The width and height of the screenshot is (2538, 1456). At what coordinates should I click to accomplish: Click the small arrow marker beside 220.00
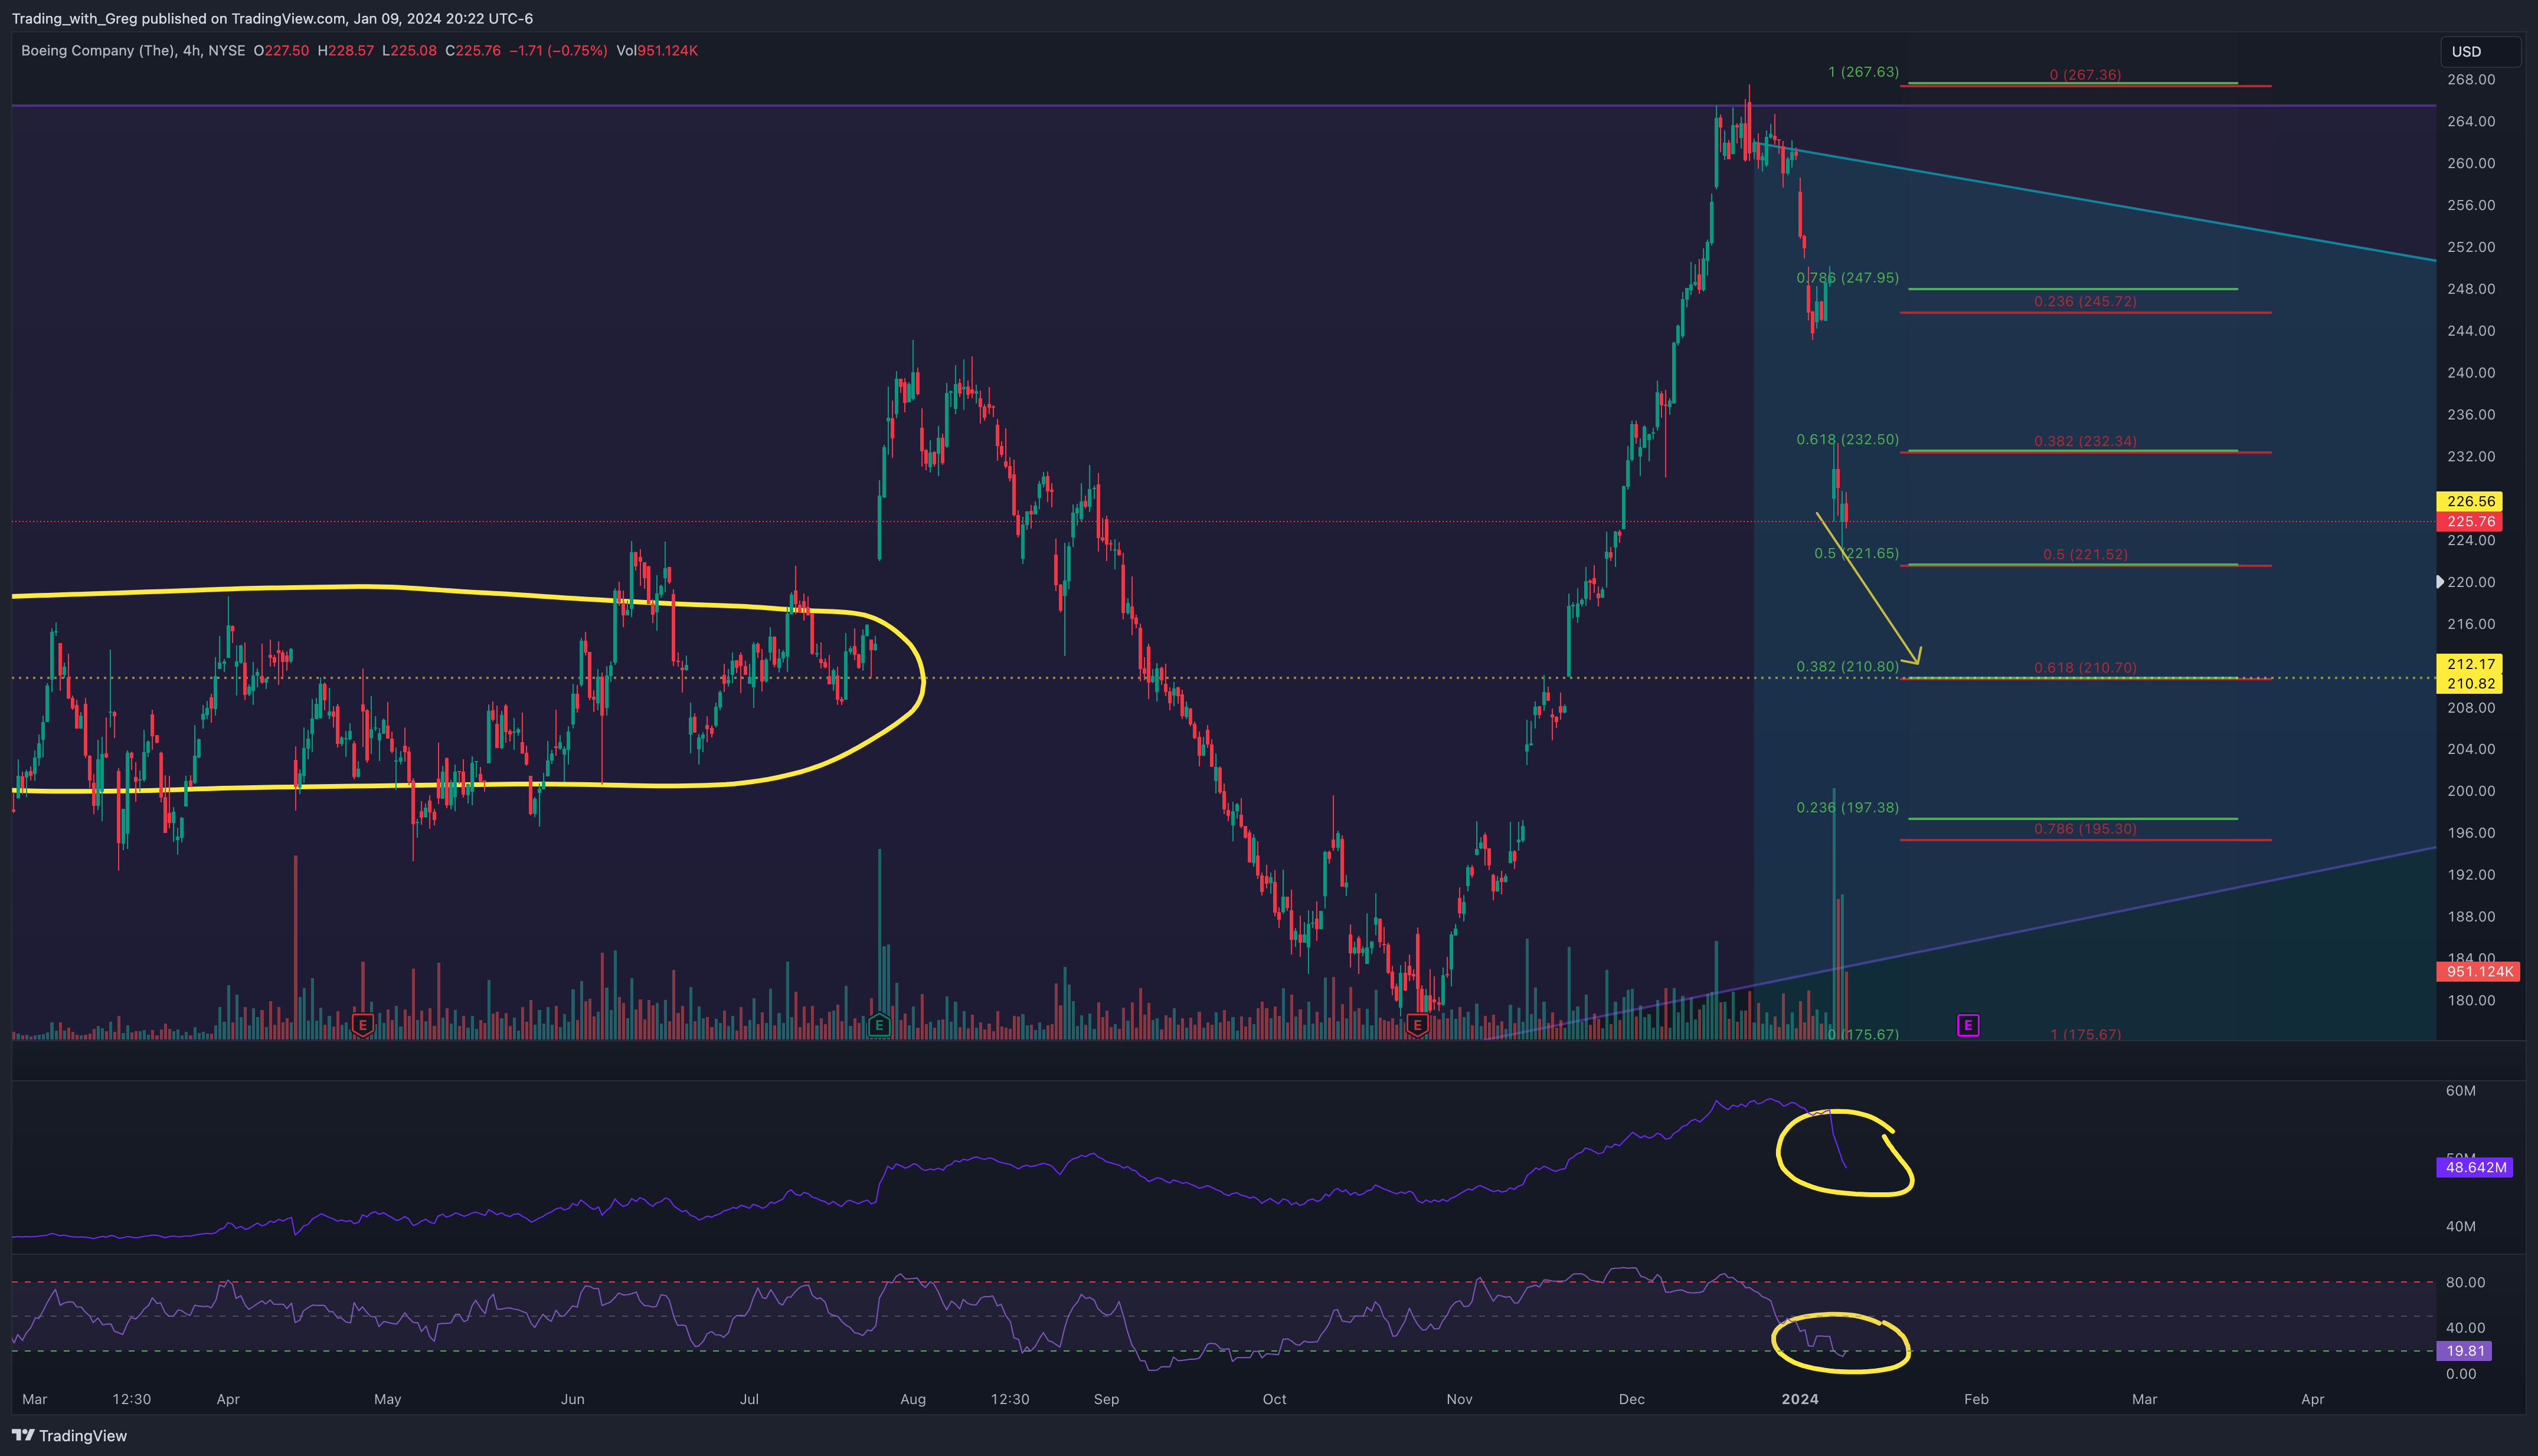click(2440, 582)
